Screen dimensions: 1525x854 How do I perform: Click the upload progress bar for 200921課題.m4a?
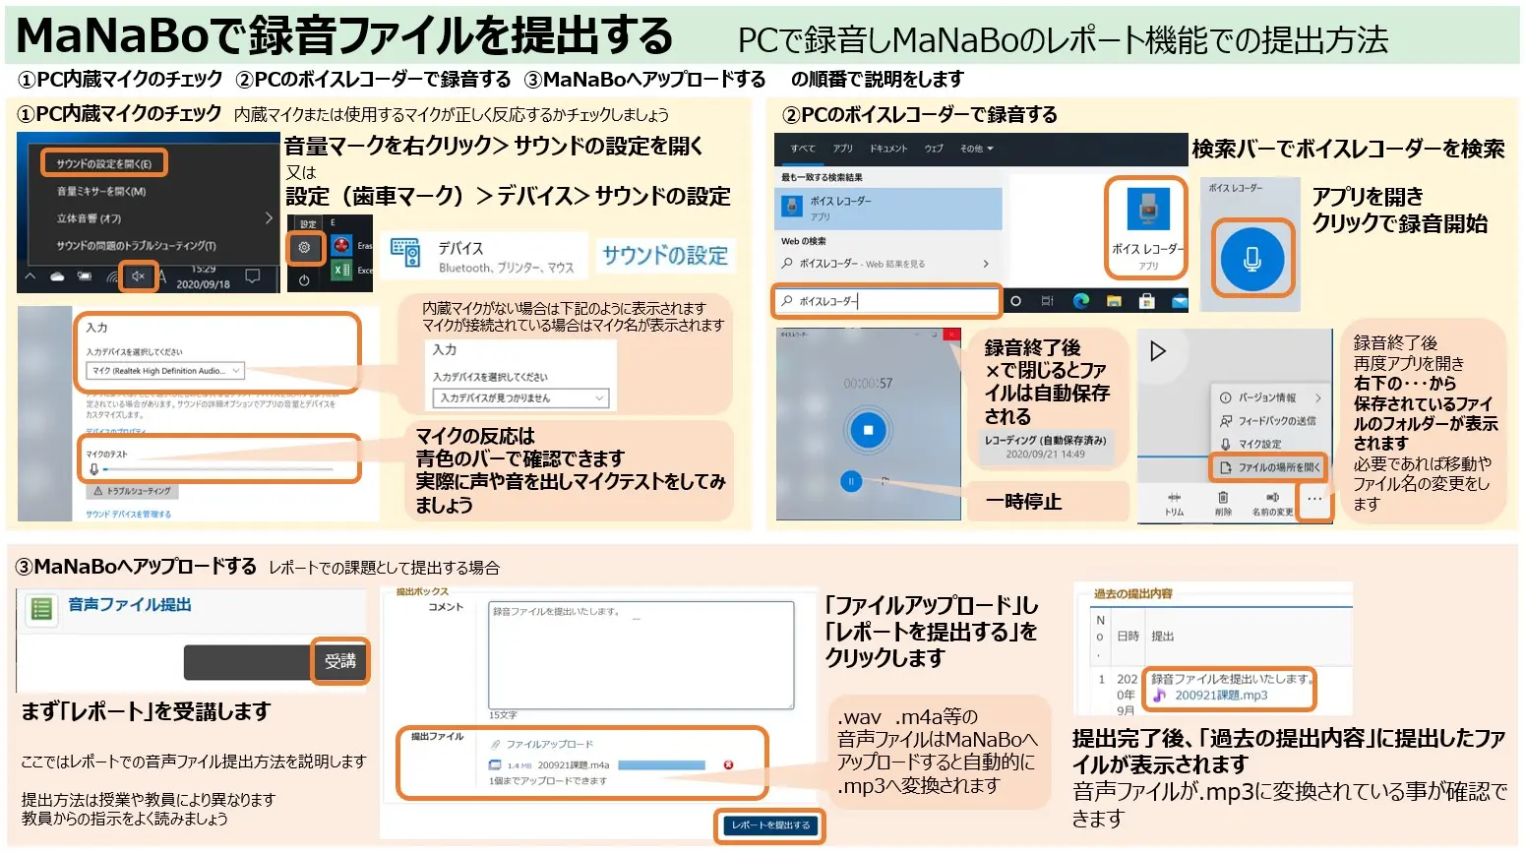coord(662,764)
